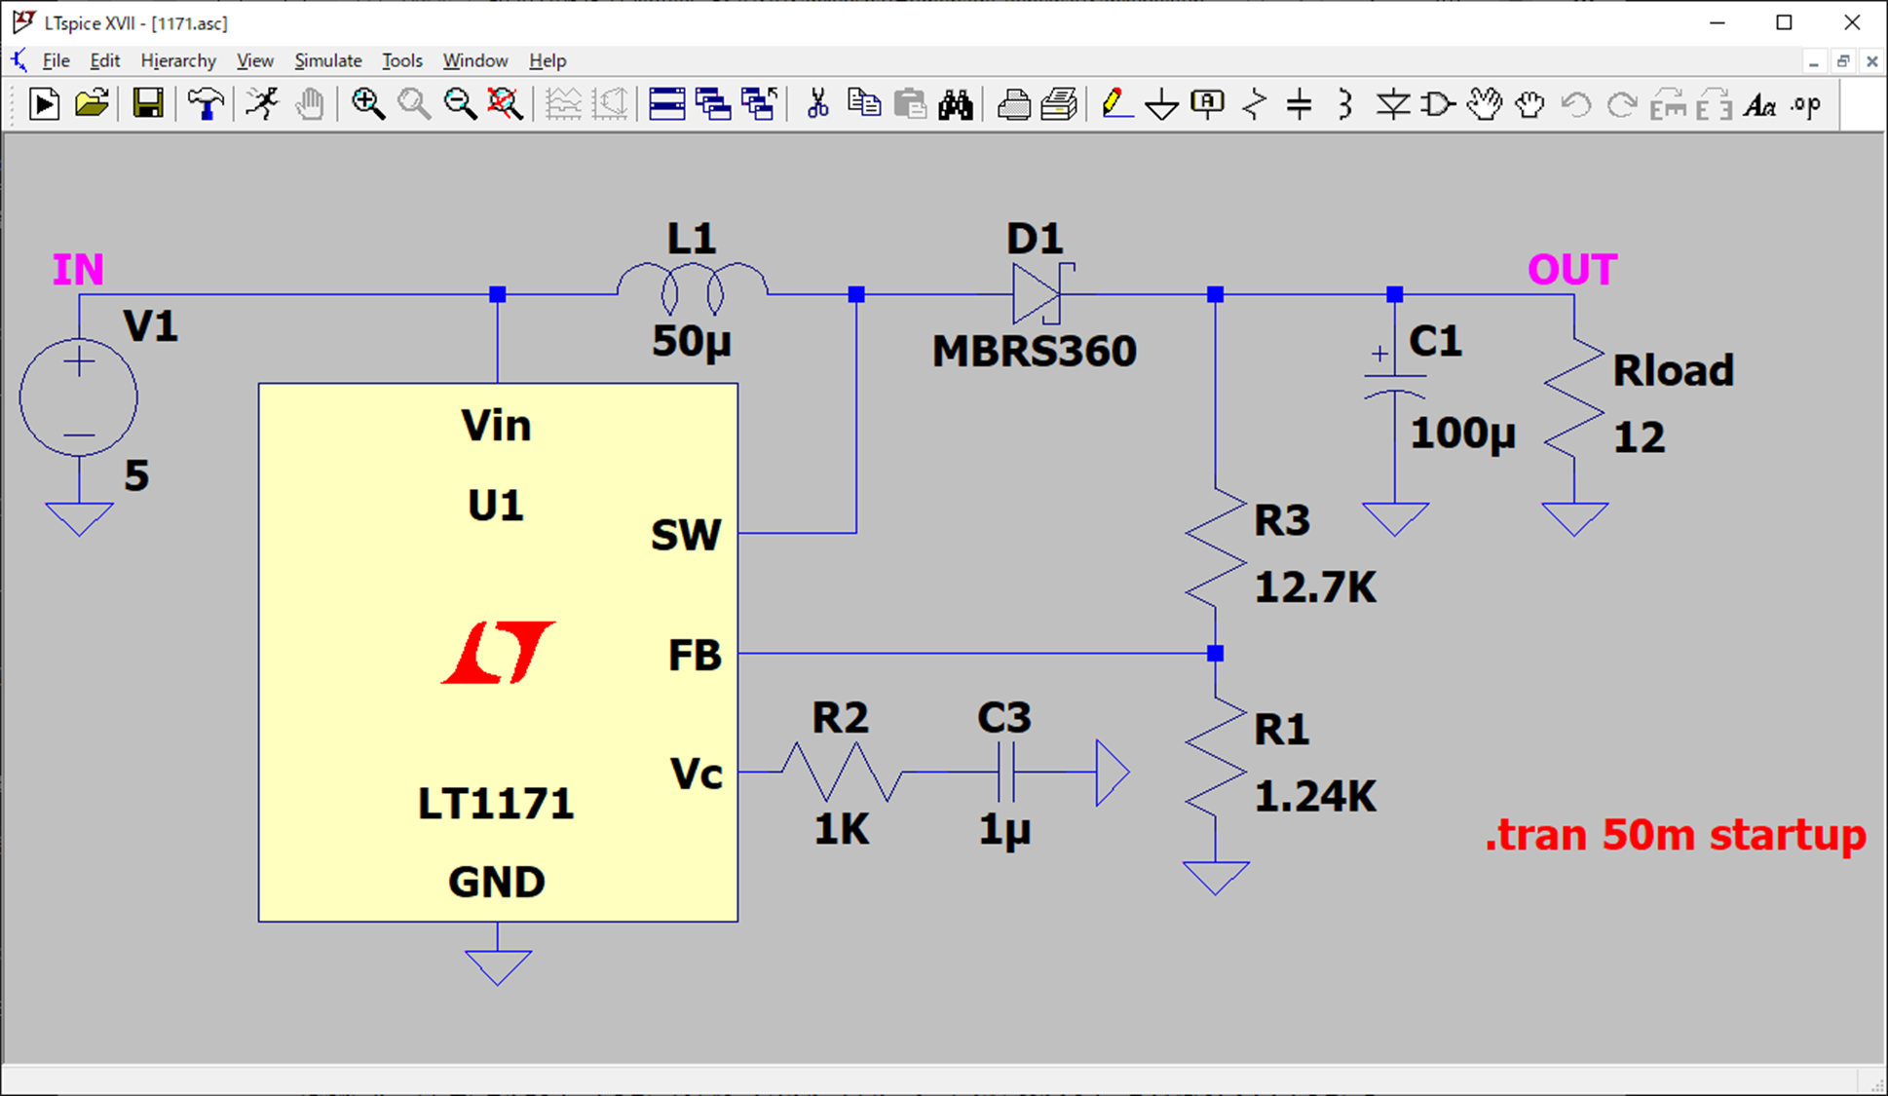The height and width of the screenshot is (1096, 1888).
Task: Zoom in with the plus magnifier icon
Action: pyautogui.click(x=367, y=103)
